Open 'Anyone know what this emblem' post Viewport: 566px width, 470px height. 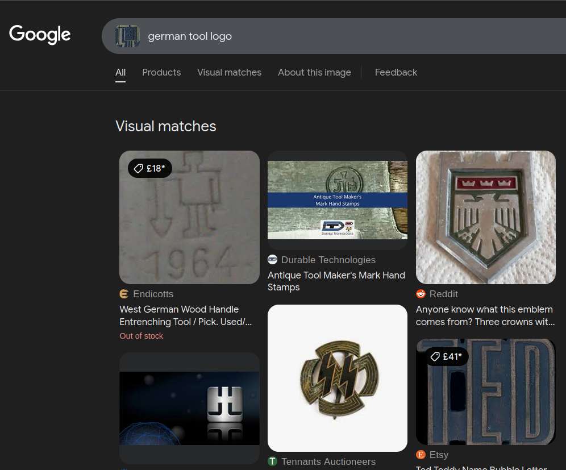[x=485, y=315]
